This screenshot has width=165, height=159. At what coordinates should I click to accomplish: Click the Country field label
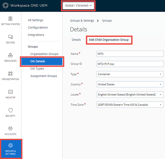[x=76, y=84]
